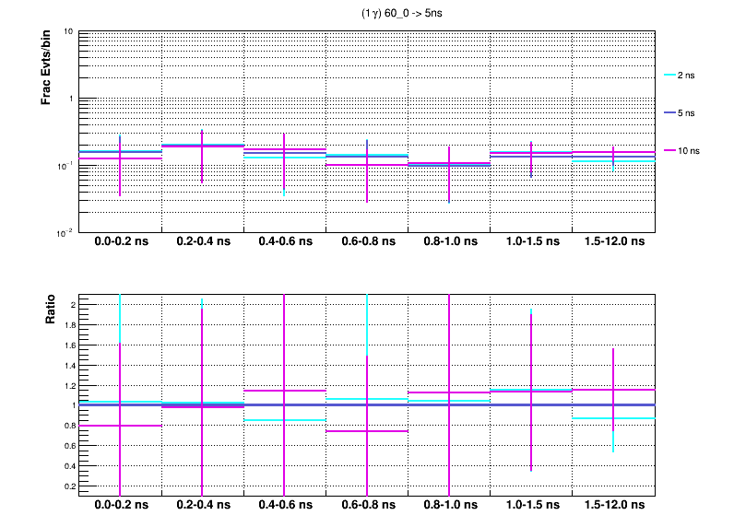Click '1.5-12.0 ns' label in ratio plot
Viewport: 734px width, 527px height.
[614, 505]
